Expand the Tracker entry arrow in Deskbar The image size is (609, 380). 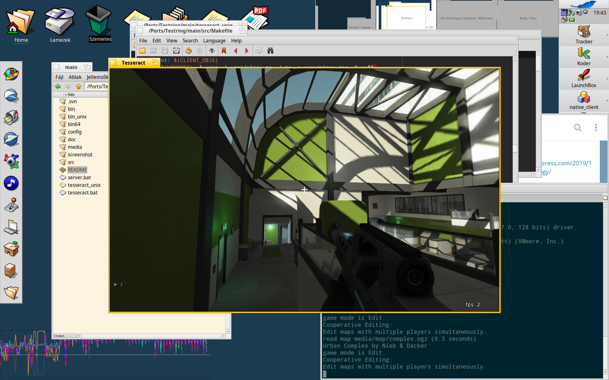click(607, 35)
